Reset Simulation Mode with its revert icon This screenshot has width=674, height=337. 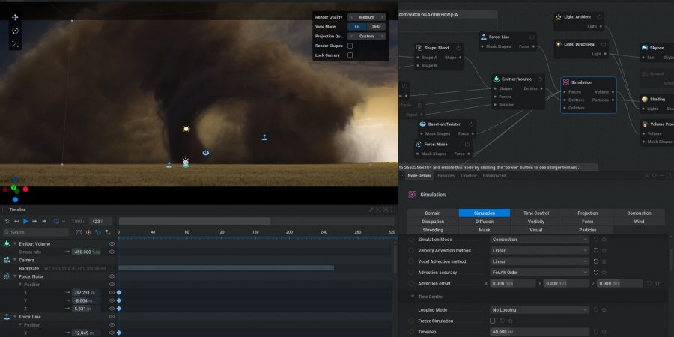tap(595, 240)
